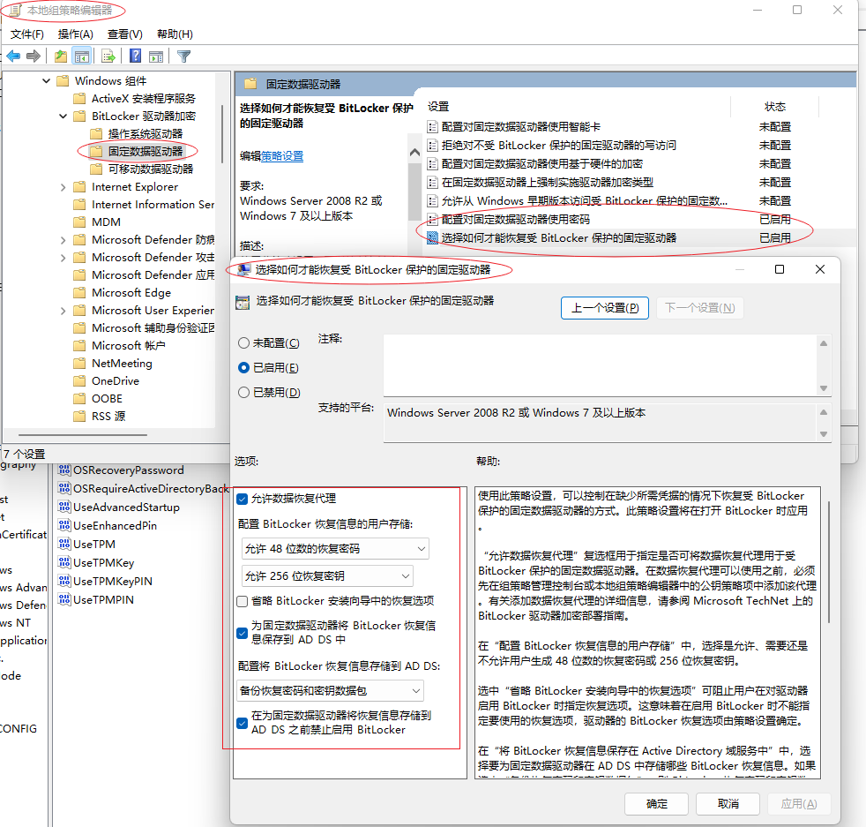The height and width of the screenshot is (827, 866).
Task: Select the 未配置(C) radio button
Action: pos(243,343)
